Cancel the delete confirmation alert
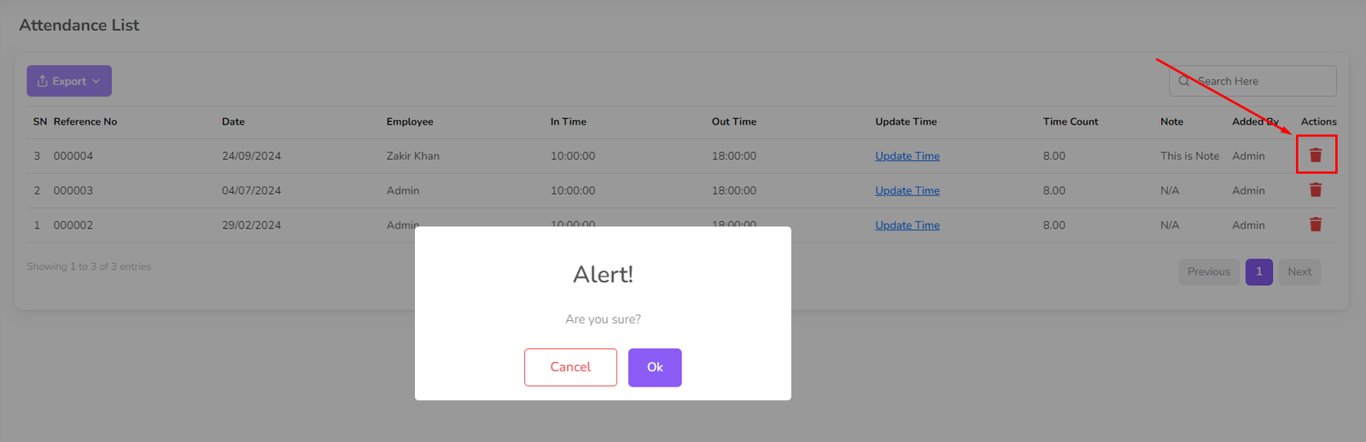 [x=570, y=367]
